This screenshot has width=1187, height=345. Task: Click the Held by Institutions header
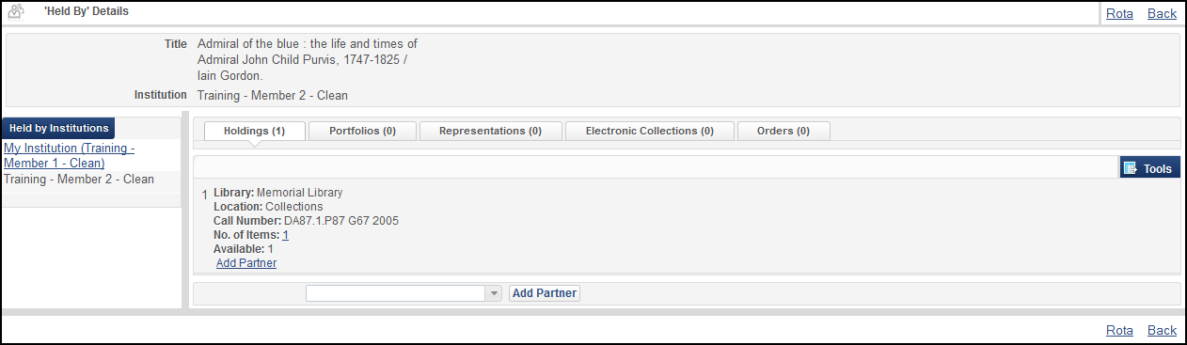pyautogui.click(x=58, y=128)
